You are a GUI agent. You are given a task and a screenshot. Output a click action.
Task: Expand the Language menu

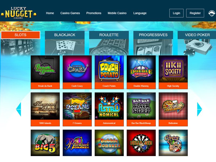click(x=140, y=13)
